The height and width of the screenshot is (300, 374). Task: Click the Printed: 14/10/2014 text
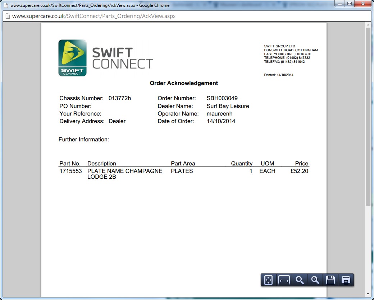click(279, 75)
